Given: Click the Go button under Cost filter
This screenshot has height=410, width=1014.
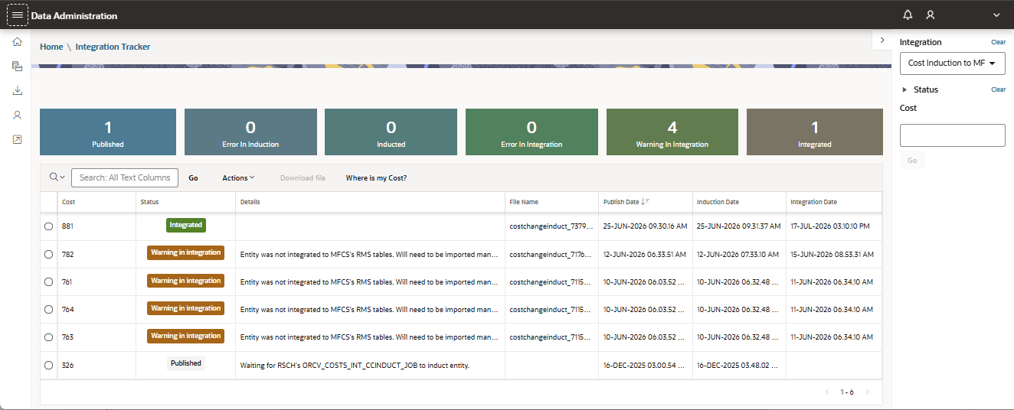Looking at the screenshot, I should 912,160.
